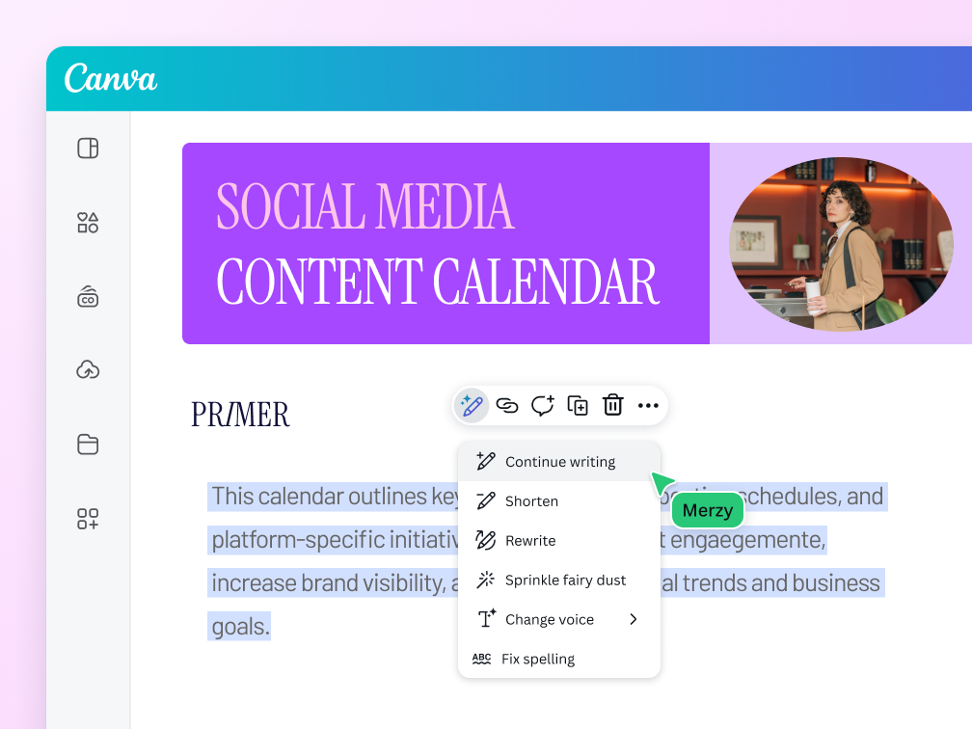
Task: Add a comment using speech bubble icon
Action: pyautogui.click(x=543, y=405)
